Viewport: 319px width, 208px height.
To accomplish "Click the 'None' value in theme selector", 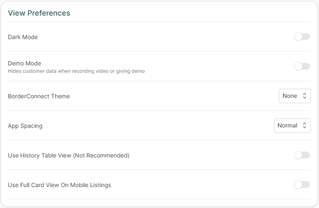I will [x=290, y=96].
